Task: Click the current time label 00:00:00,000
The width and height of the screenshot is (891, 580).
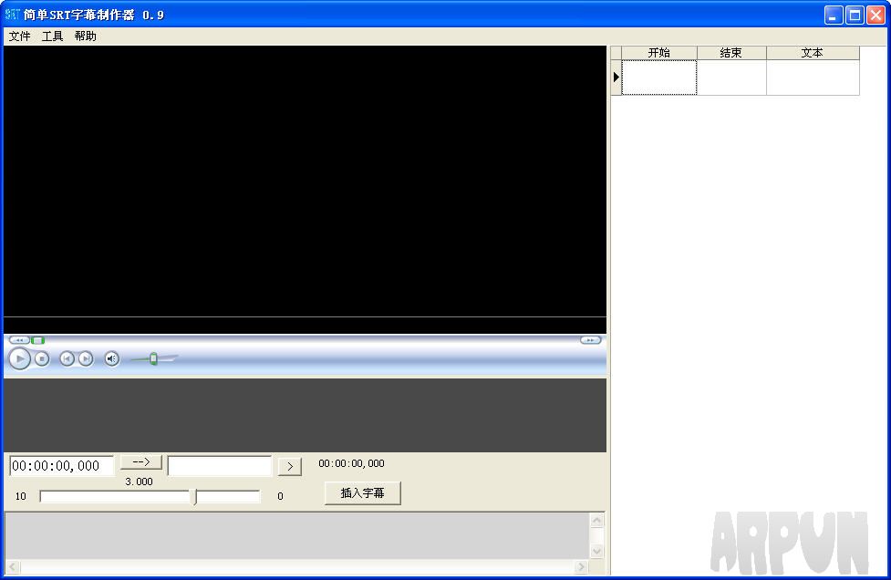Action: 351,463
